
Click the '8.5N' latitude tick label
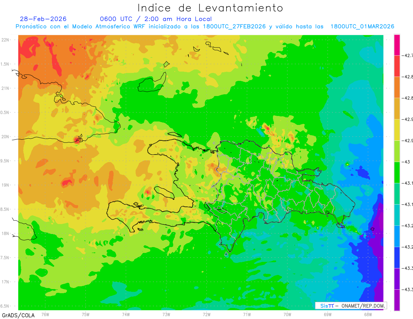click(5, 210)
